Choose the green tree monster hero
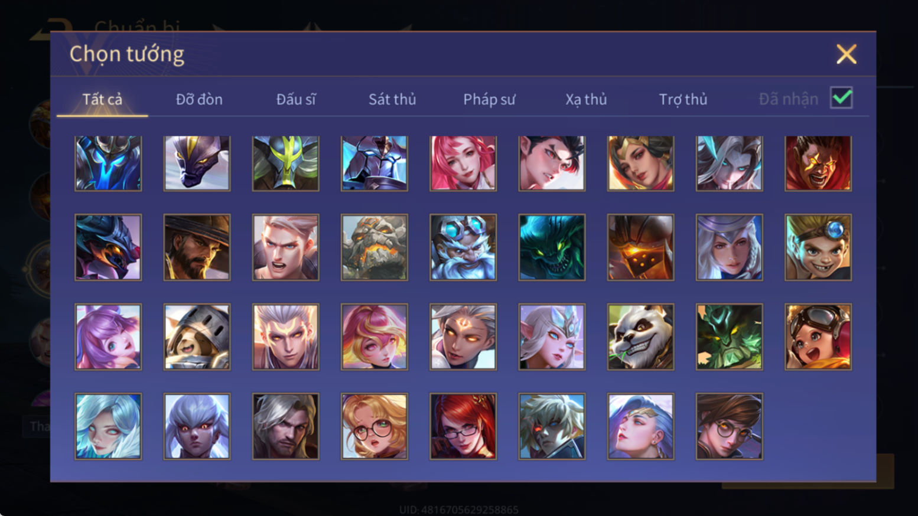918x516 pixels. click(729, 337)
